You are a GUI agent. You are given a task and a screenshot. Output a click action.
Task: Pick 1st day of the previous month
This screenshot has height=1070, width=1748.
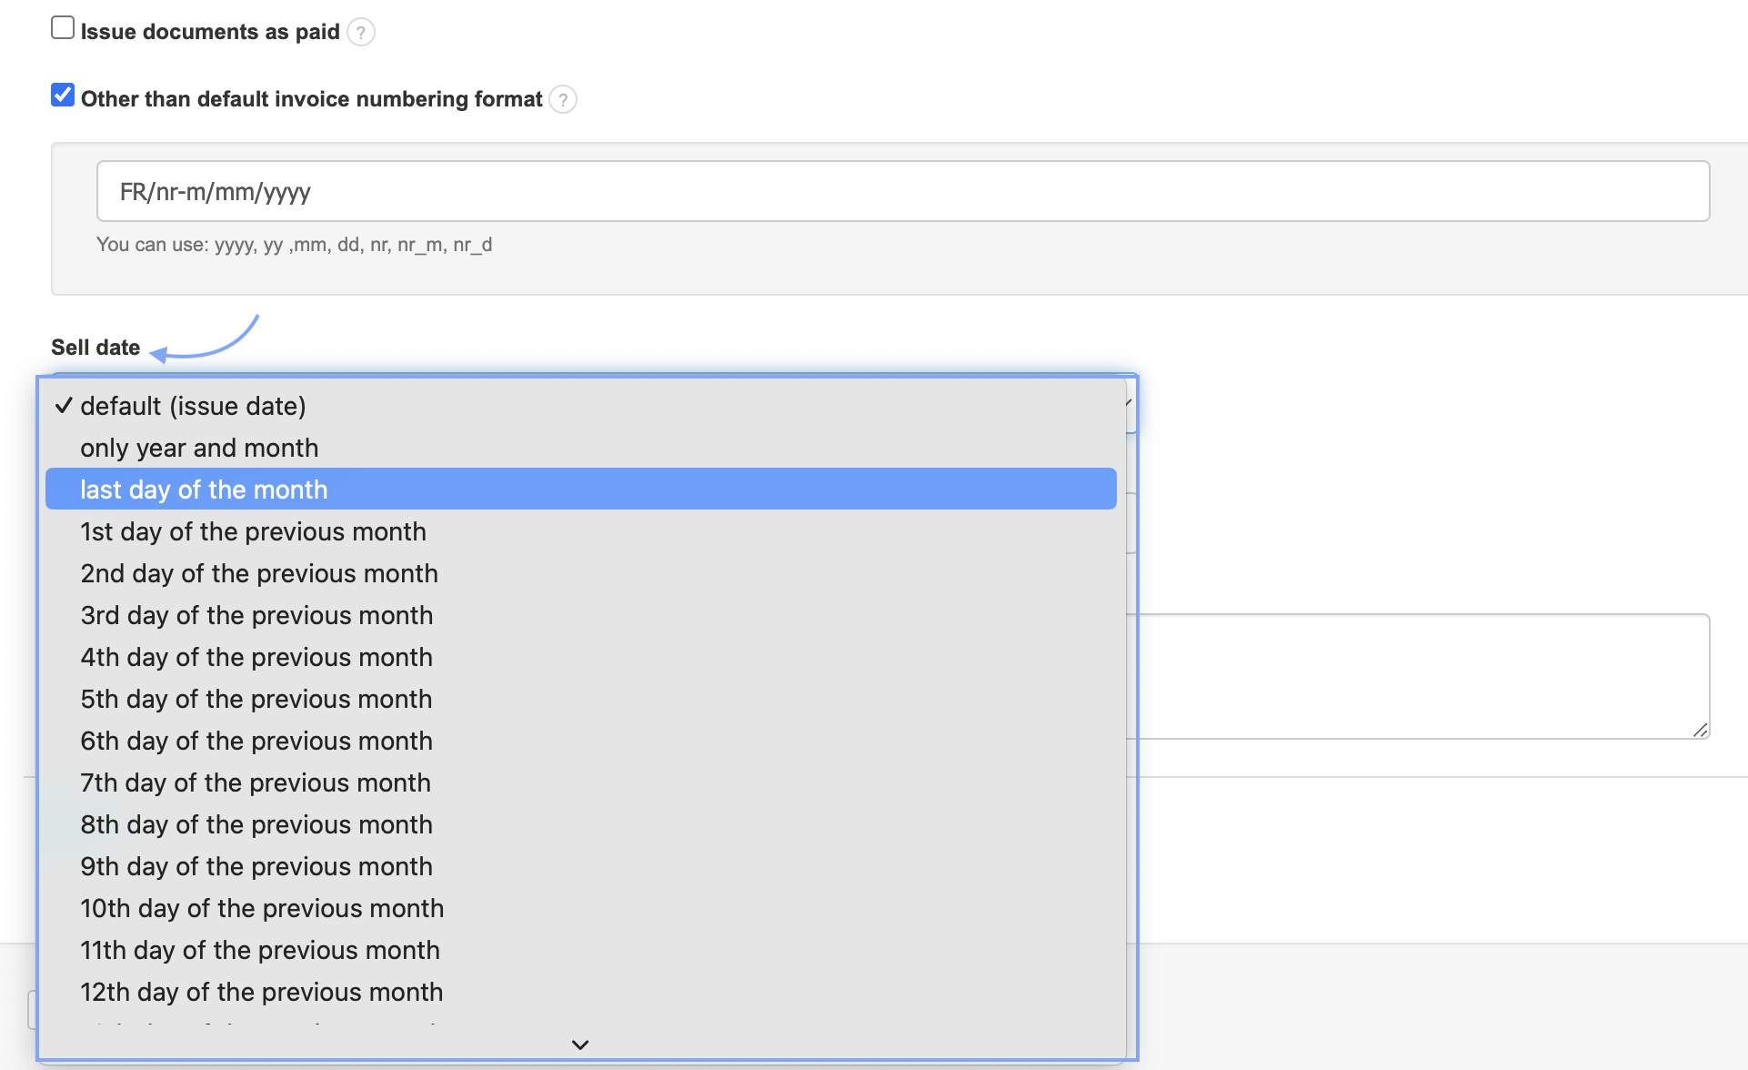coord(253,531)
